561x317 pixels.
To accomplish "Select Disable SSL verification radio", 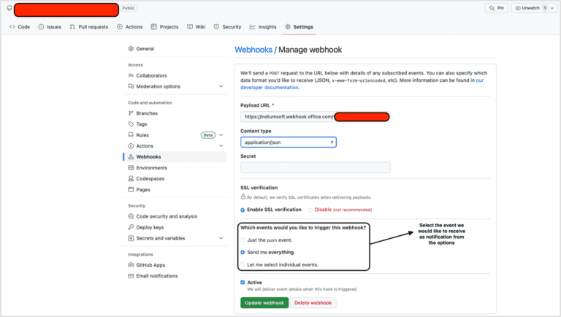I will point(310,210).
